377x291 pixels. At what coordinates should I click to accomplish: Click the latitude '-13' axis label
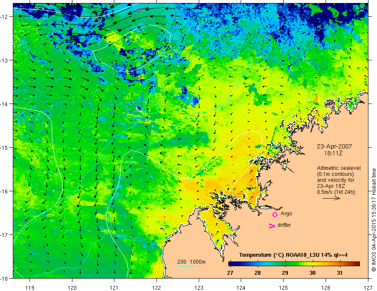[x=5, y=60]
